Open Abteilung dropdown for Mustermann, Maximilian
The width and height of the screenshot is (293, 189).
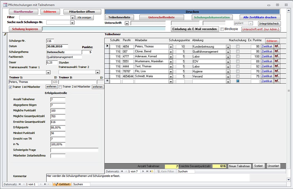(x=228, y=61)
